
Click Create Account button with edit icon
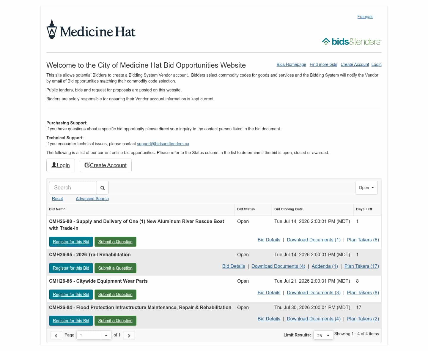click(x=106, y=165)
